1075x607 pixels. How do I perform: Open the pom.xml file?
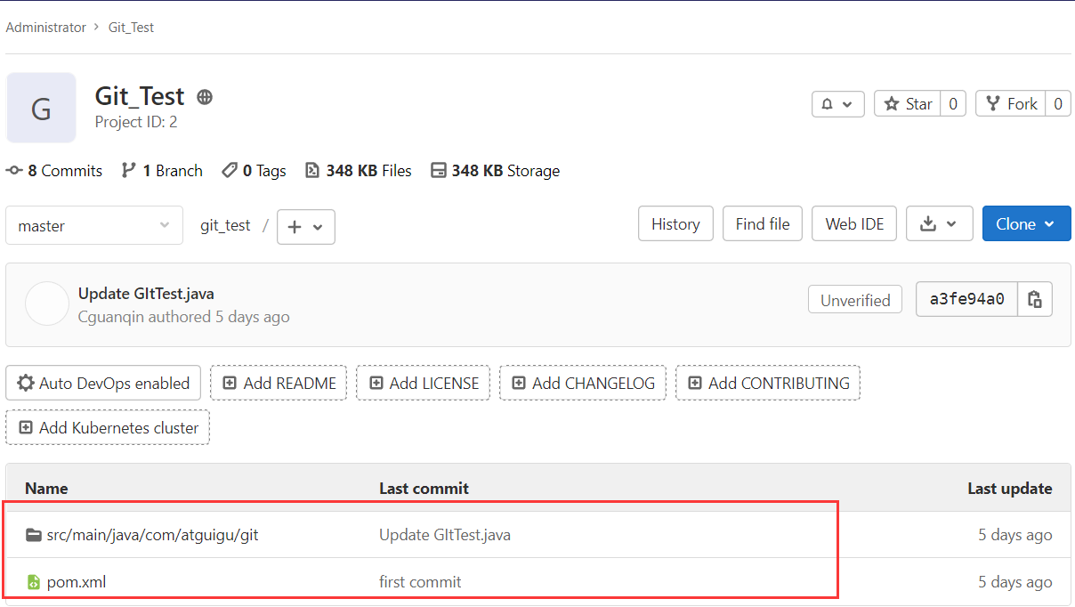(x=77, y=582)
